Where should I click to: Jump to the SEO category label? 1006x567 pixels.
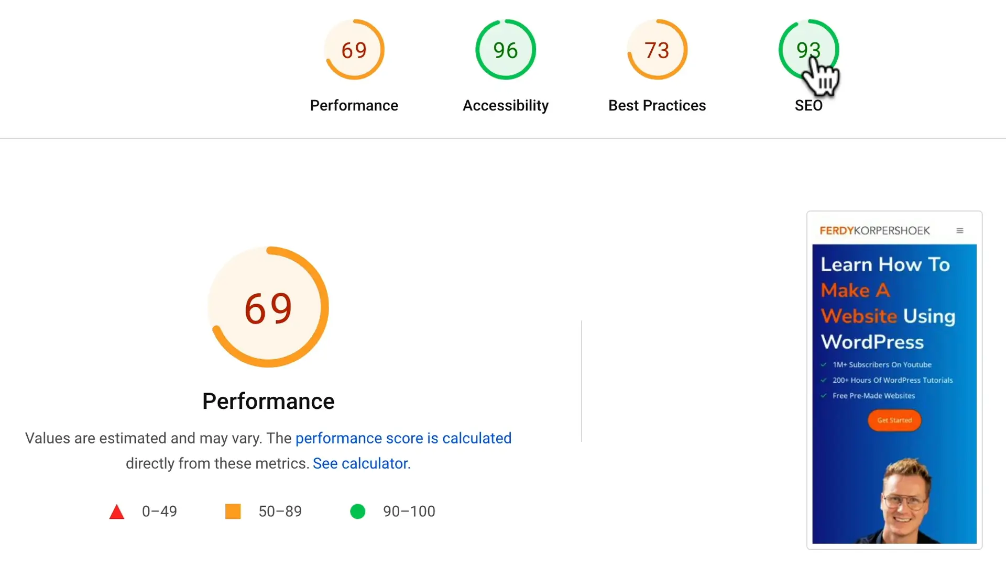pyautogui.click(x=808, y=106)
